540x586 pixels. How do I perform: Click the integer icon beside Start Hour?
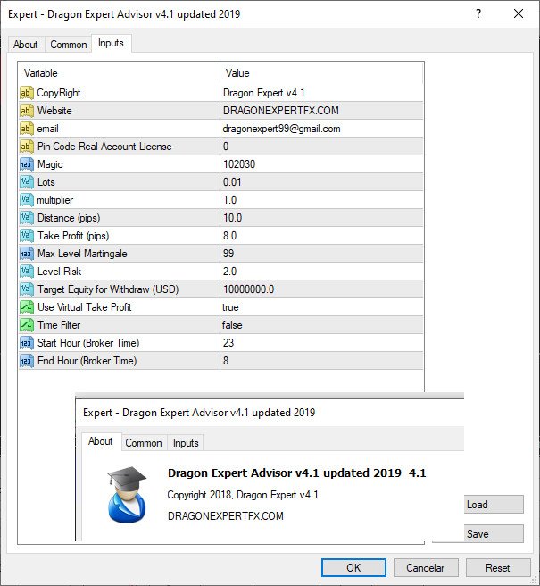27,343
